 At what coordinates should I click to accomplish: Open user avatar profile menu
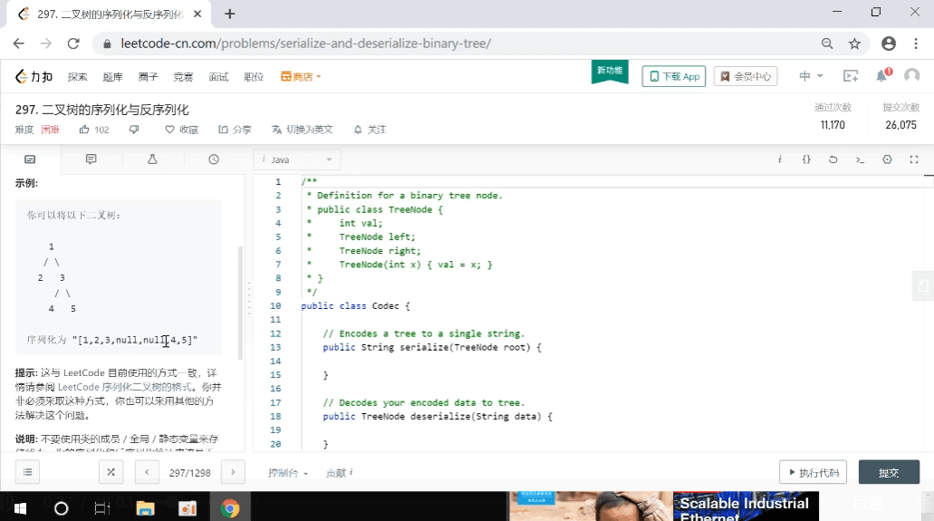(x=911, y=76)
